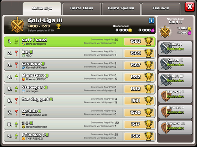Select the Bronze II league entry

[x=175, y=112]
